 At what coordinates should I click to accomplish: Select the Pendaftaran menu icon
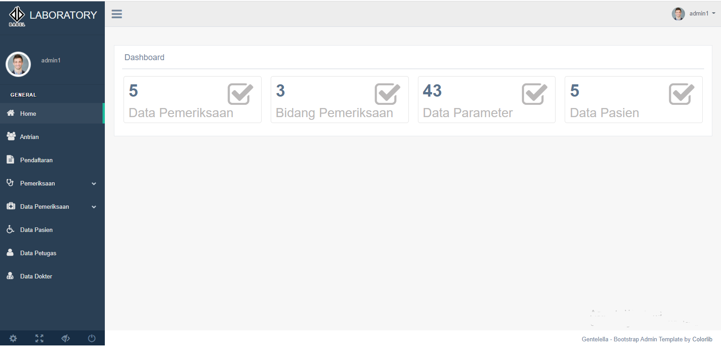pos(10,160)
